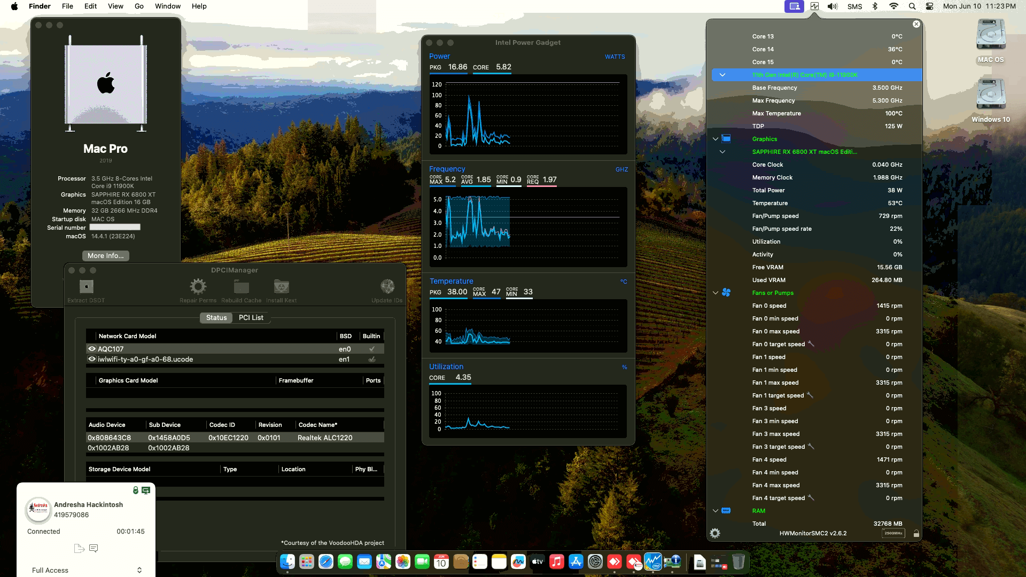
Task: Collapse the Graphics section chevron
Action: coord(716,138)
